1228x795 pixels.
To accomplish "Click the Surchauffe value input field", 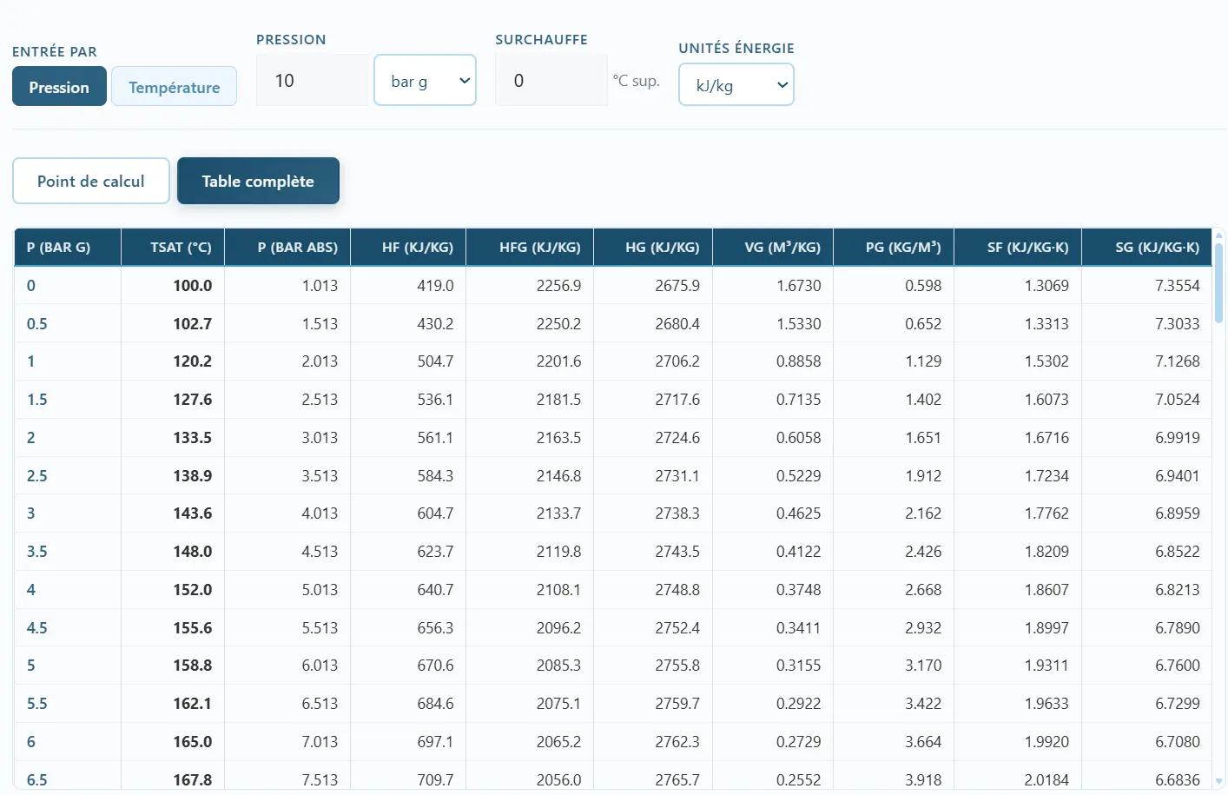I will 551,81.
